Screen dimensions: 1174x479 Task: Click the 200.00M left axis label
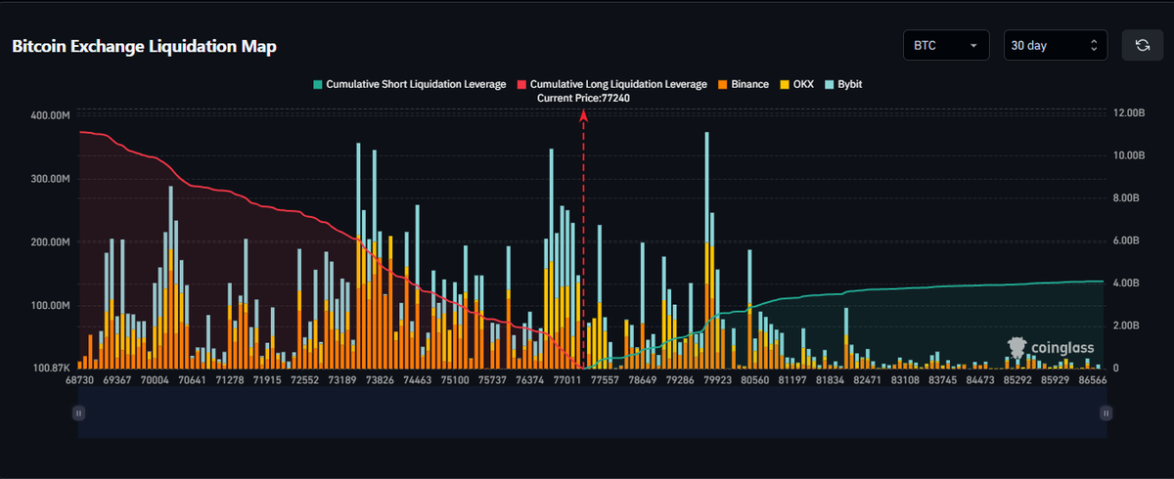[51, 242]
